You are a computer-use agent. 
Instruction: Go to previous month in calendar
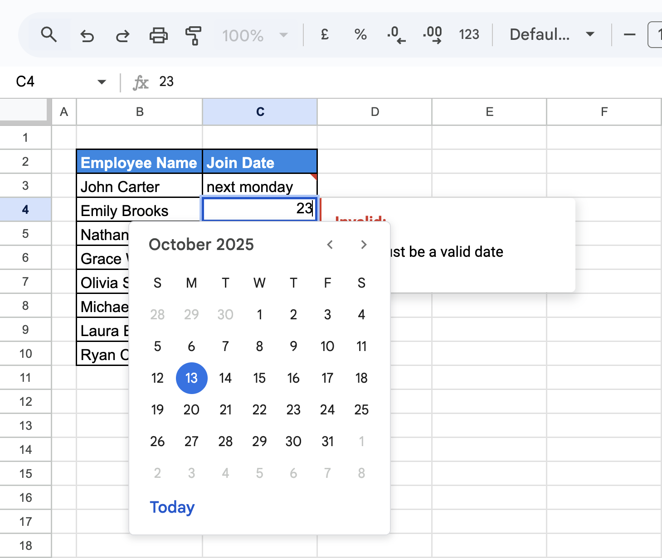point(330,245)
